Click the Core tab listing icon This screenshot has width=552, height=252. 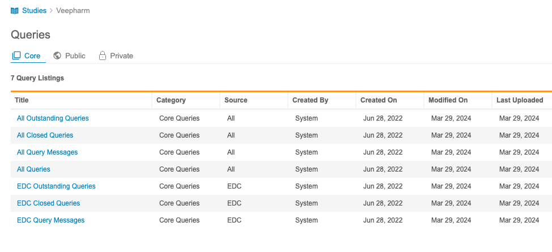click(16, 55)
